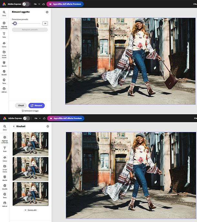The height and width of the screenshot is (222, 197).
Task: Open Marchi beside the Rimuovi oggetto panel
Action: click(x=4, y=64)
